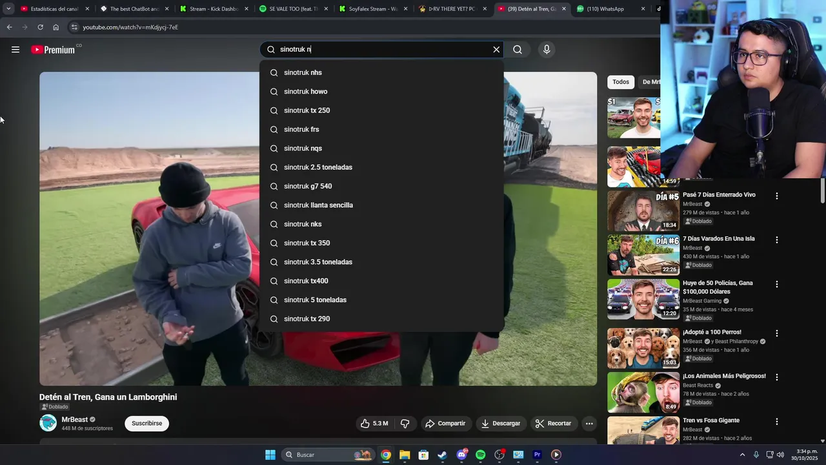Screen dimensions: 826x465
Task: Clip the video with Recortar
Action: point(554,424)
